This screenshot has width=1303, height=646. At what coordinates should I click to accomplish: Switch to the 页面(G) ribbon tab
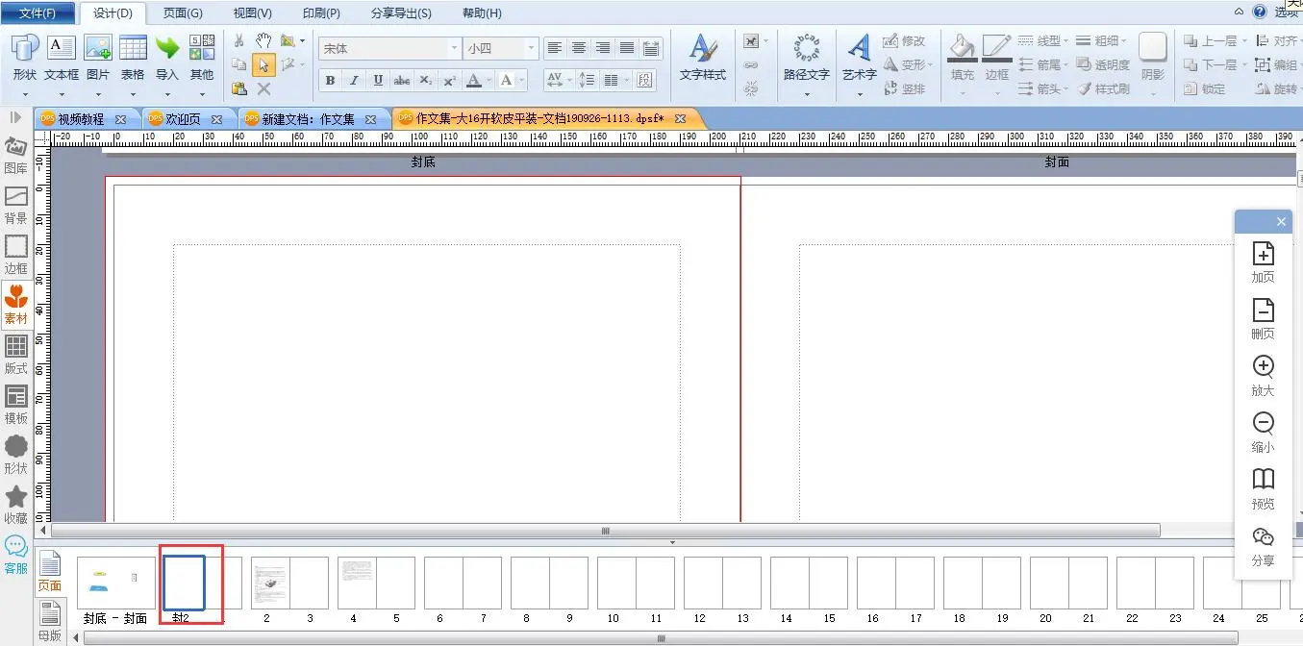(182, 13)
